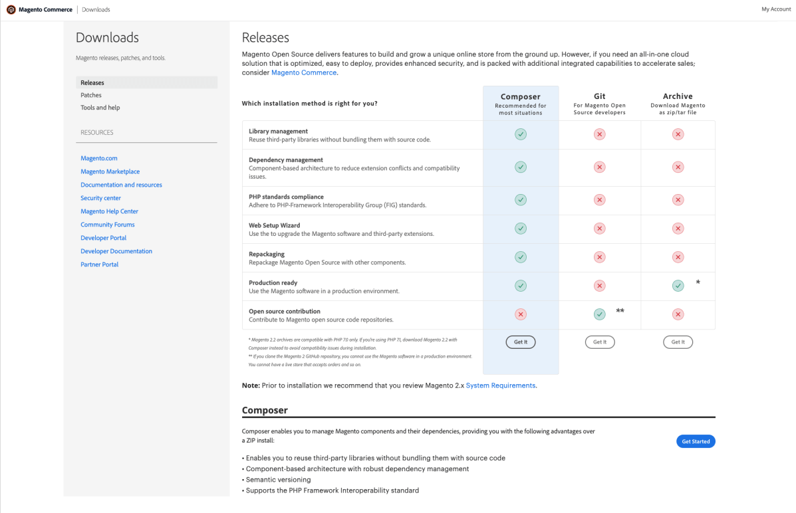Click Archive red X in Open source contribution row
This screenshot has height=513, width=796.
tap(678, 314)
